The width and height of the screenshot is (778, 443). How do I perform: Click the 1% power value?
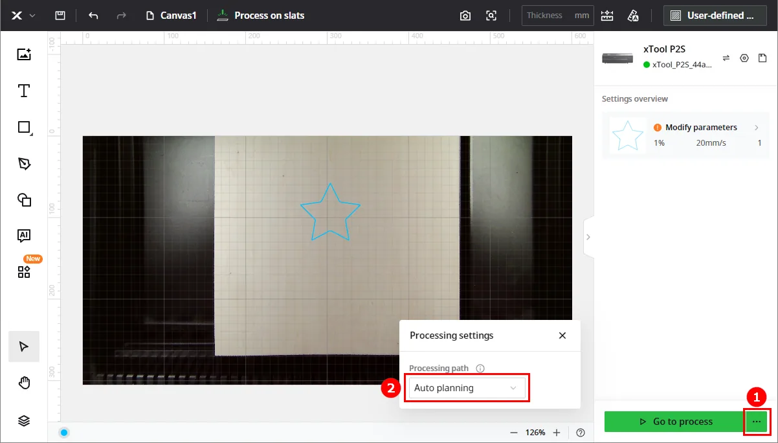pyautogui.click(x=659, y=142)
